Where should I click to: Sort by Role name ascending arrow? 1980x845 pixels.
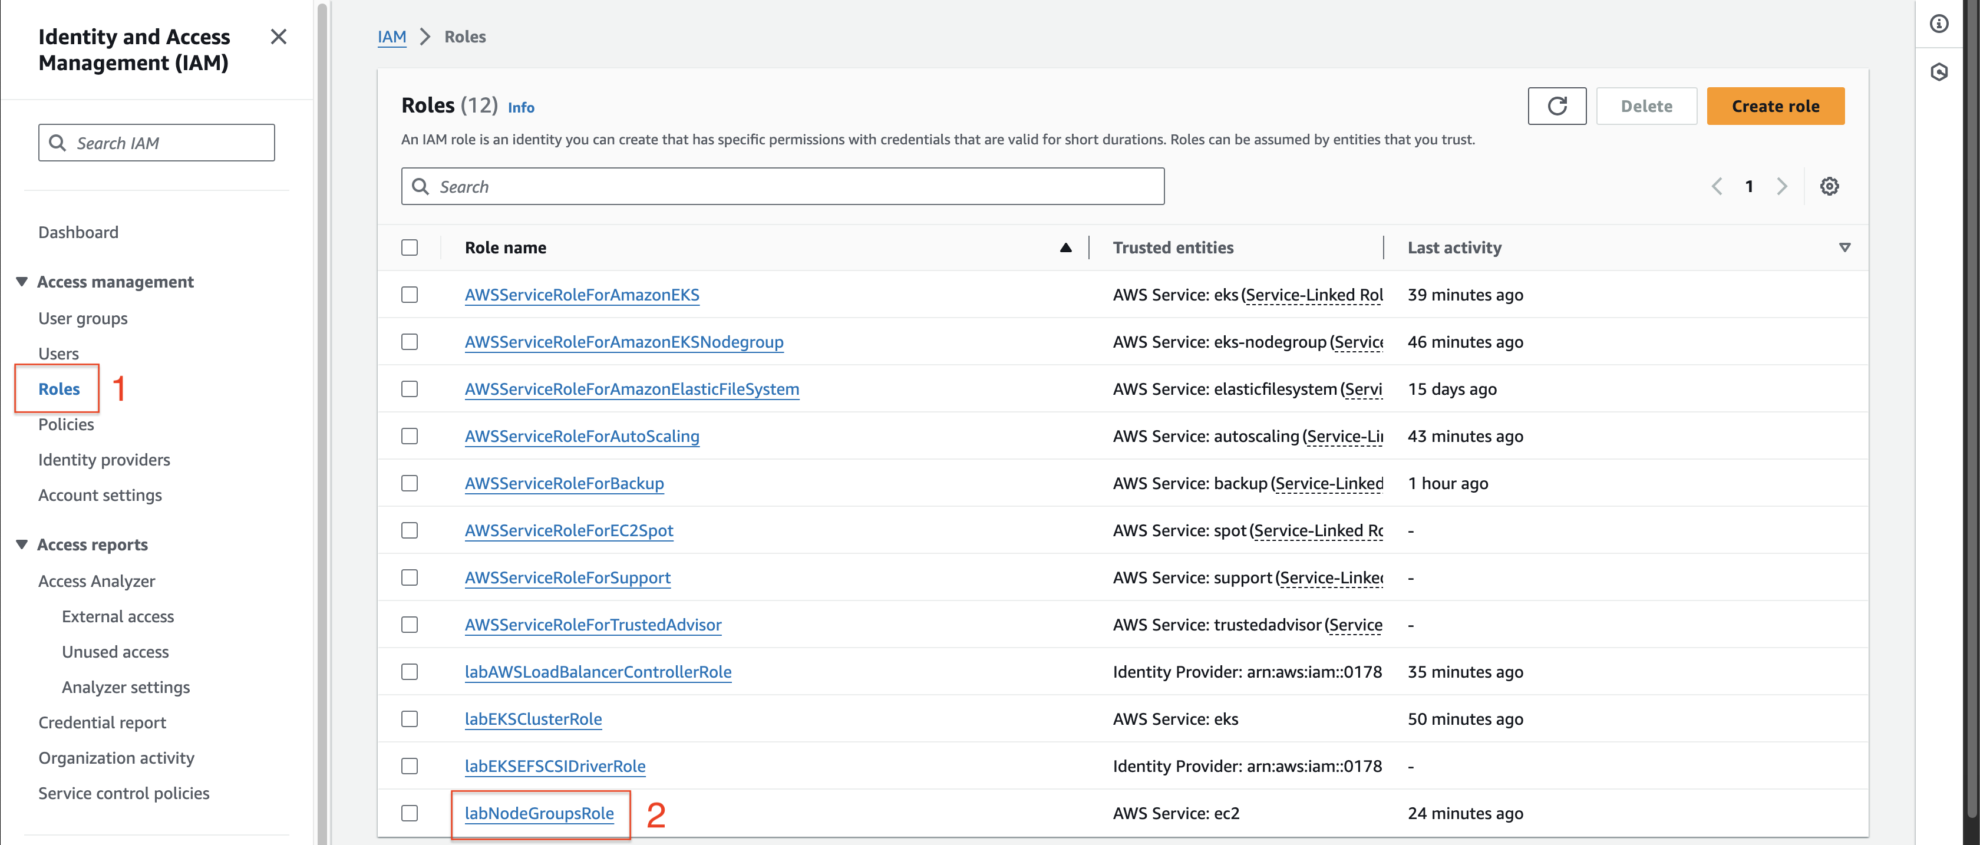coord(1065,247)
